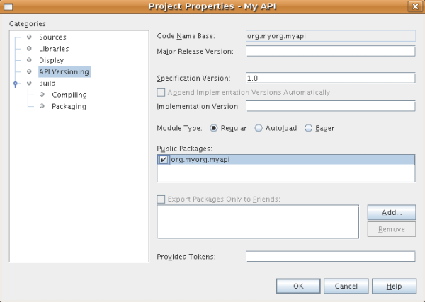Screen dimensions: 425x302
Task: Select the Eager module type
Action: [x=308, y=128]
